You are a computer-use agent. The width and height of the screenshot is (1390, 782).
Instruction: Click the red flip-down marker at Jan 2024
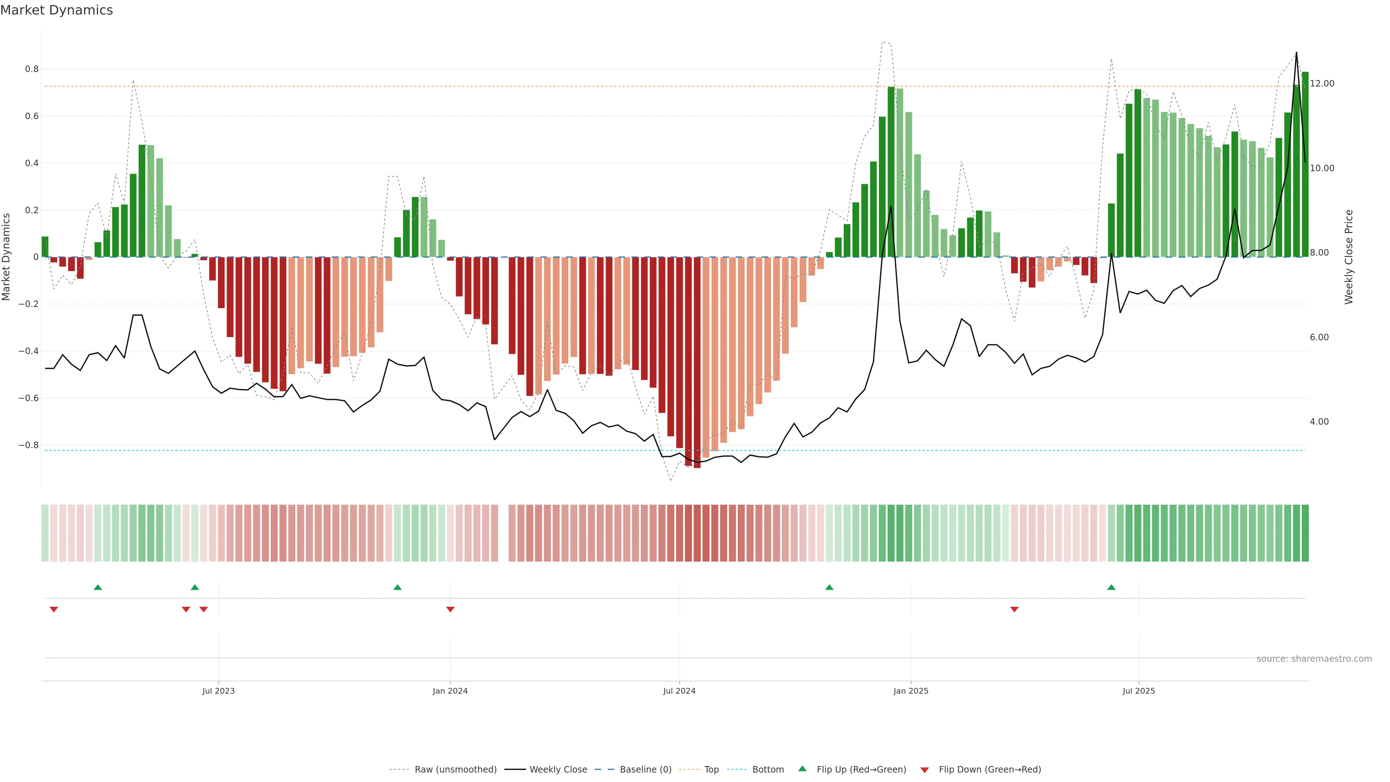click(x=450, y=609)
